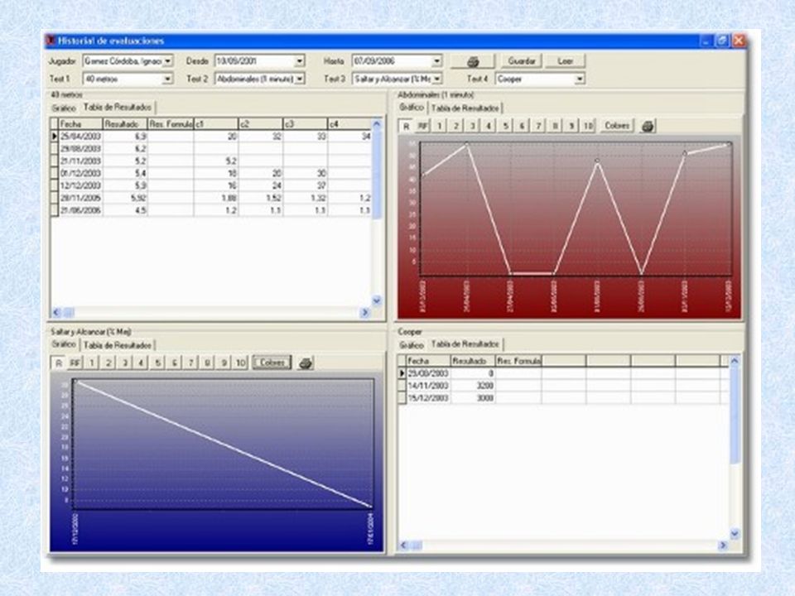The image size is (795, 596).
Task: Toggle the RF button in the Saltar y Alcanzar chart
Action: coord(75,363)
